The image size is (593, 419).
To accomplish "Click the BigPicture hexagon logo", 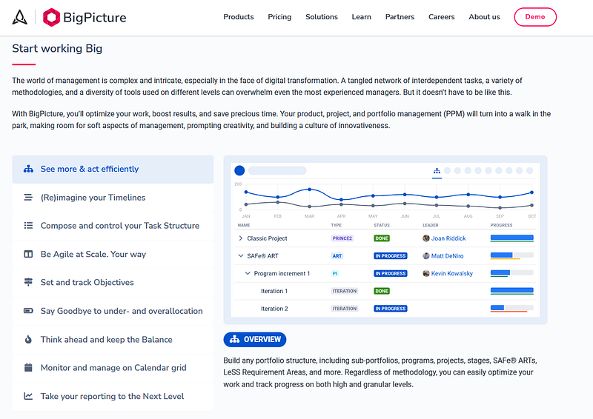I will point(51,17).
